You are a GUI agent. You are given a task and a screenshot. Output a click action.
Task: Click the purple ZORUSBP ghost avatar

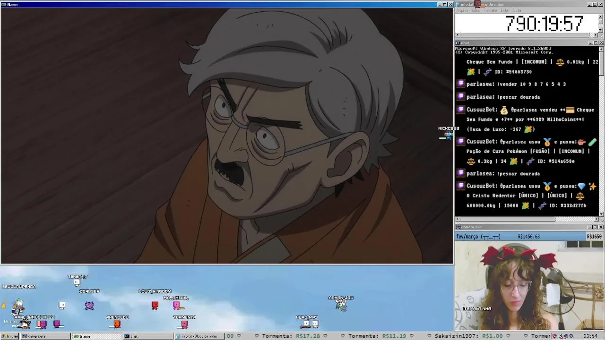pos(89,306)
